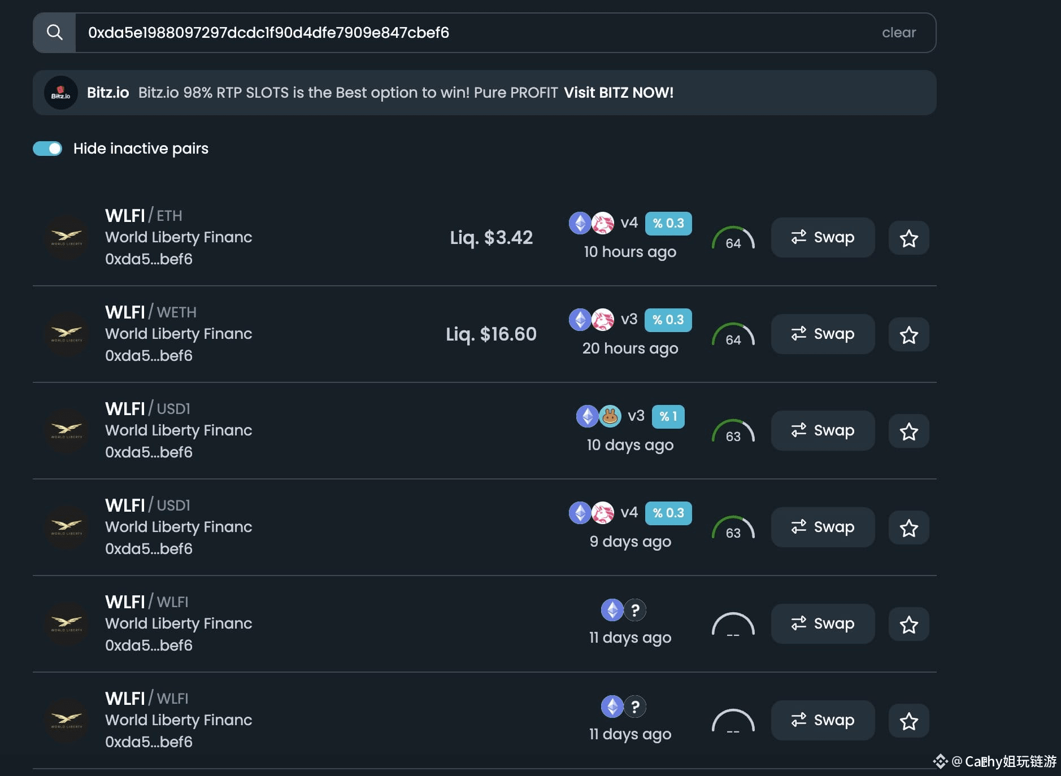Image resolution: width=1061 pixels, height=776 pixels.
Task: Add WLFI/USD1 v4 pair to favorites
Action: (908, 527)
